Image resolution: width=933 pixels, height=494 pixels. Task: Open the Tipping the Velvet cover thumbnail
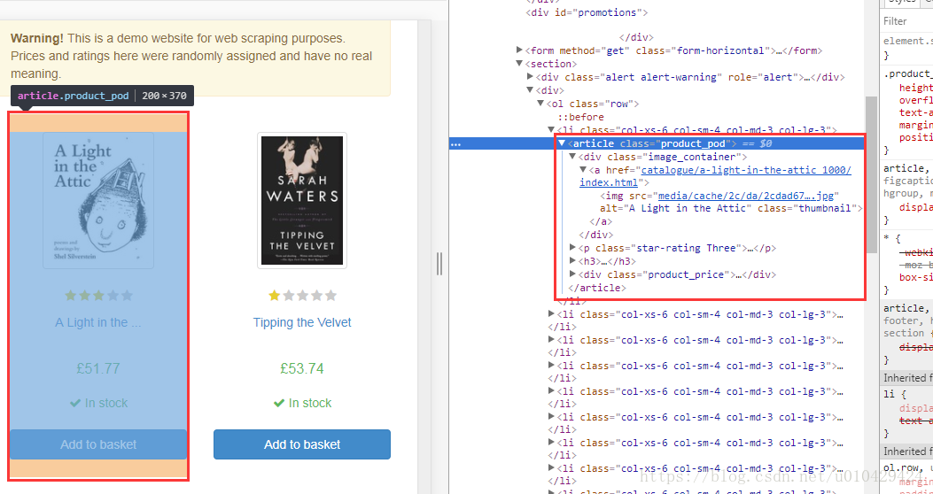pos(302,200)
